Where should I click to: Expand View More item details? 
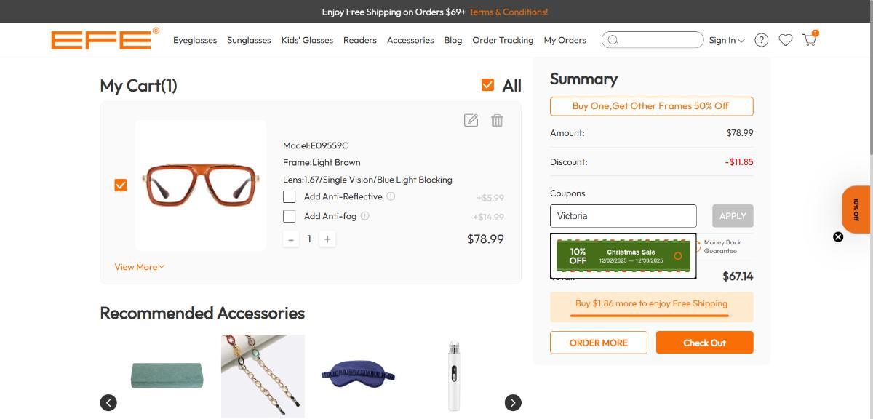point(140,267)
